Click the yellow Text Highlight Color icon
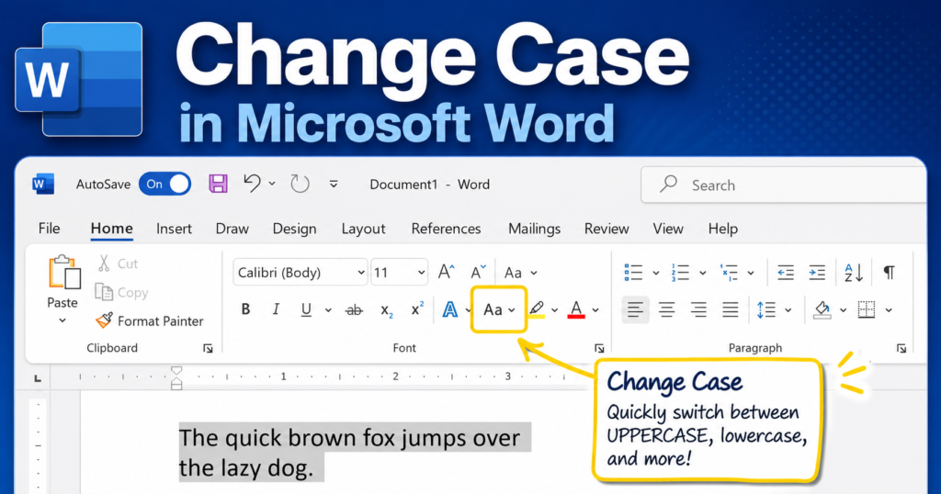Image resolution: width=941 pixels, height=494 pixels. [537, 309]
